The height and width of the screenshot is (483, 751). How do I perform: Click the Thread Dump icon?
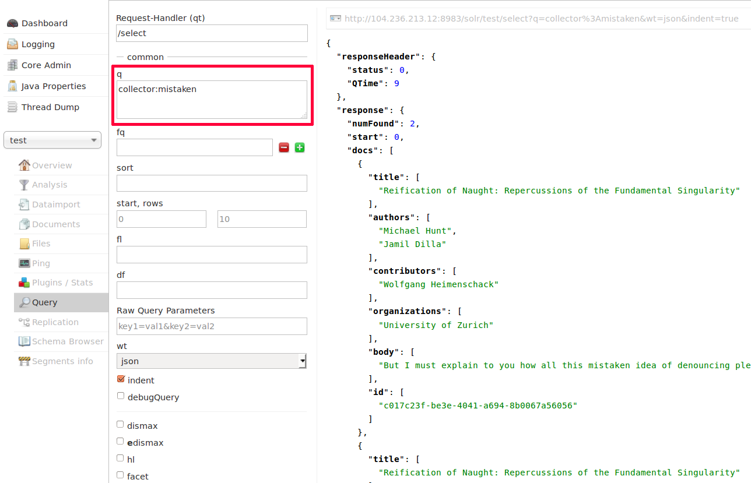point(12,107)
